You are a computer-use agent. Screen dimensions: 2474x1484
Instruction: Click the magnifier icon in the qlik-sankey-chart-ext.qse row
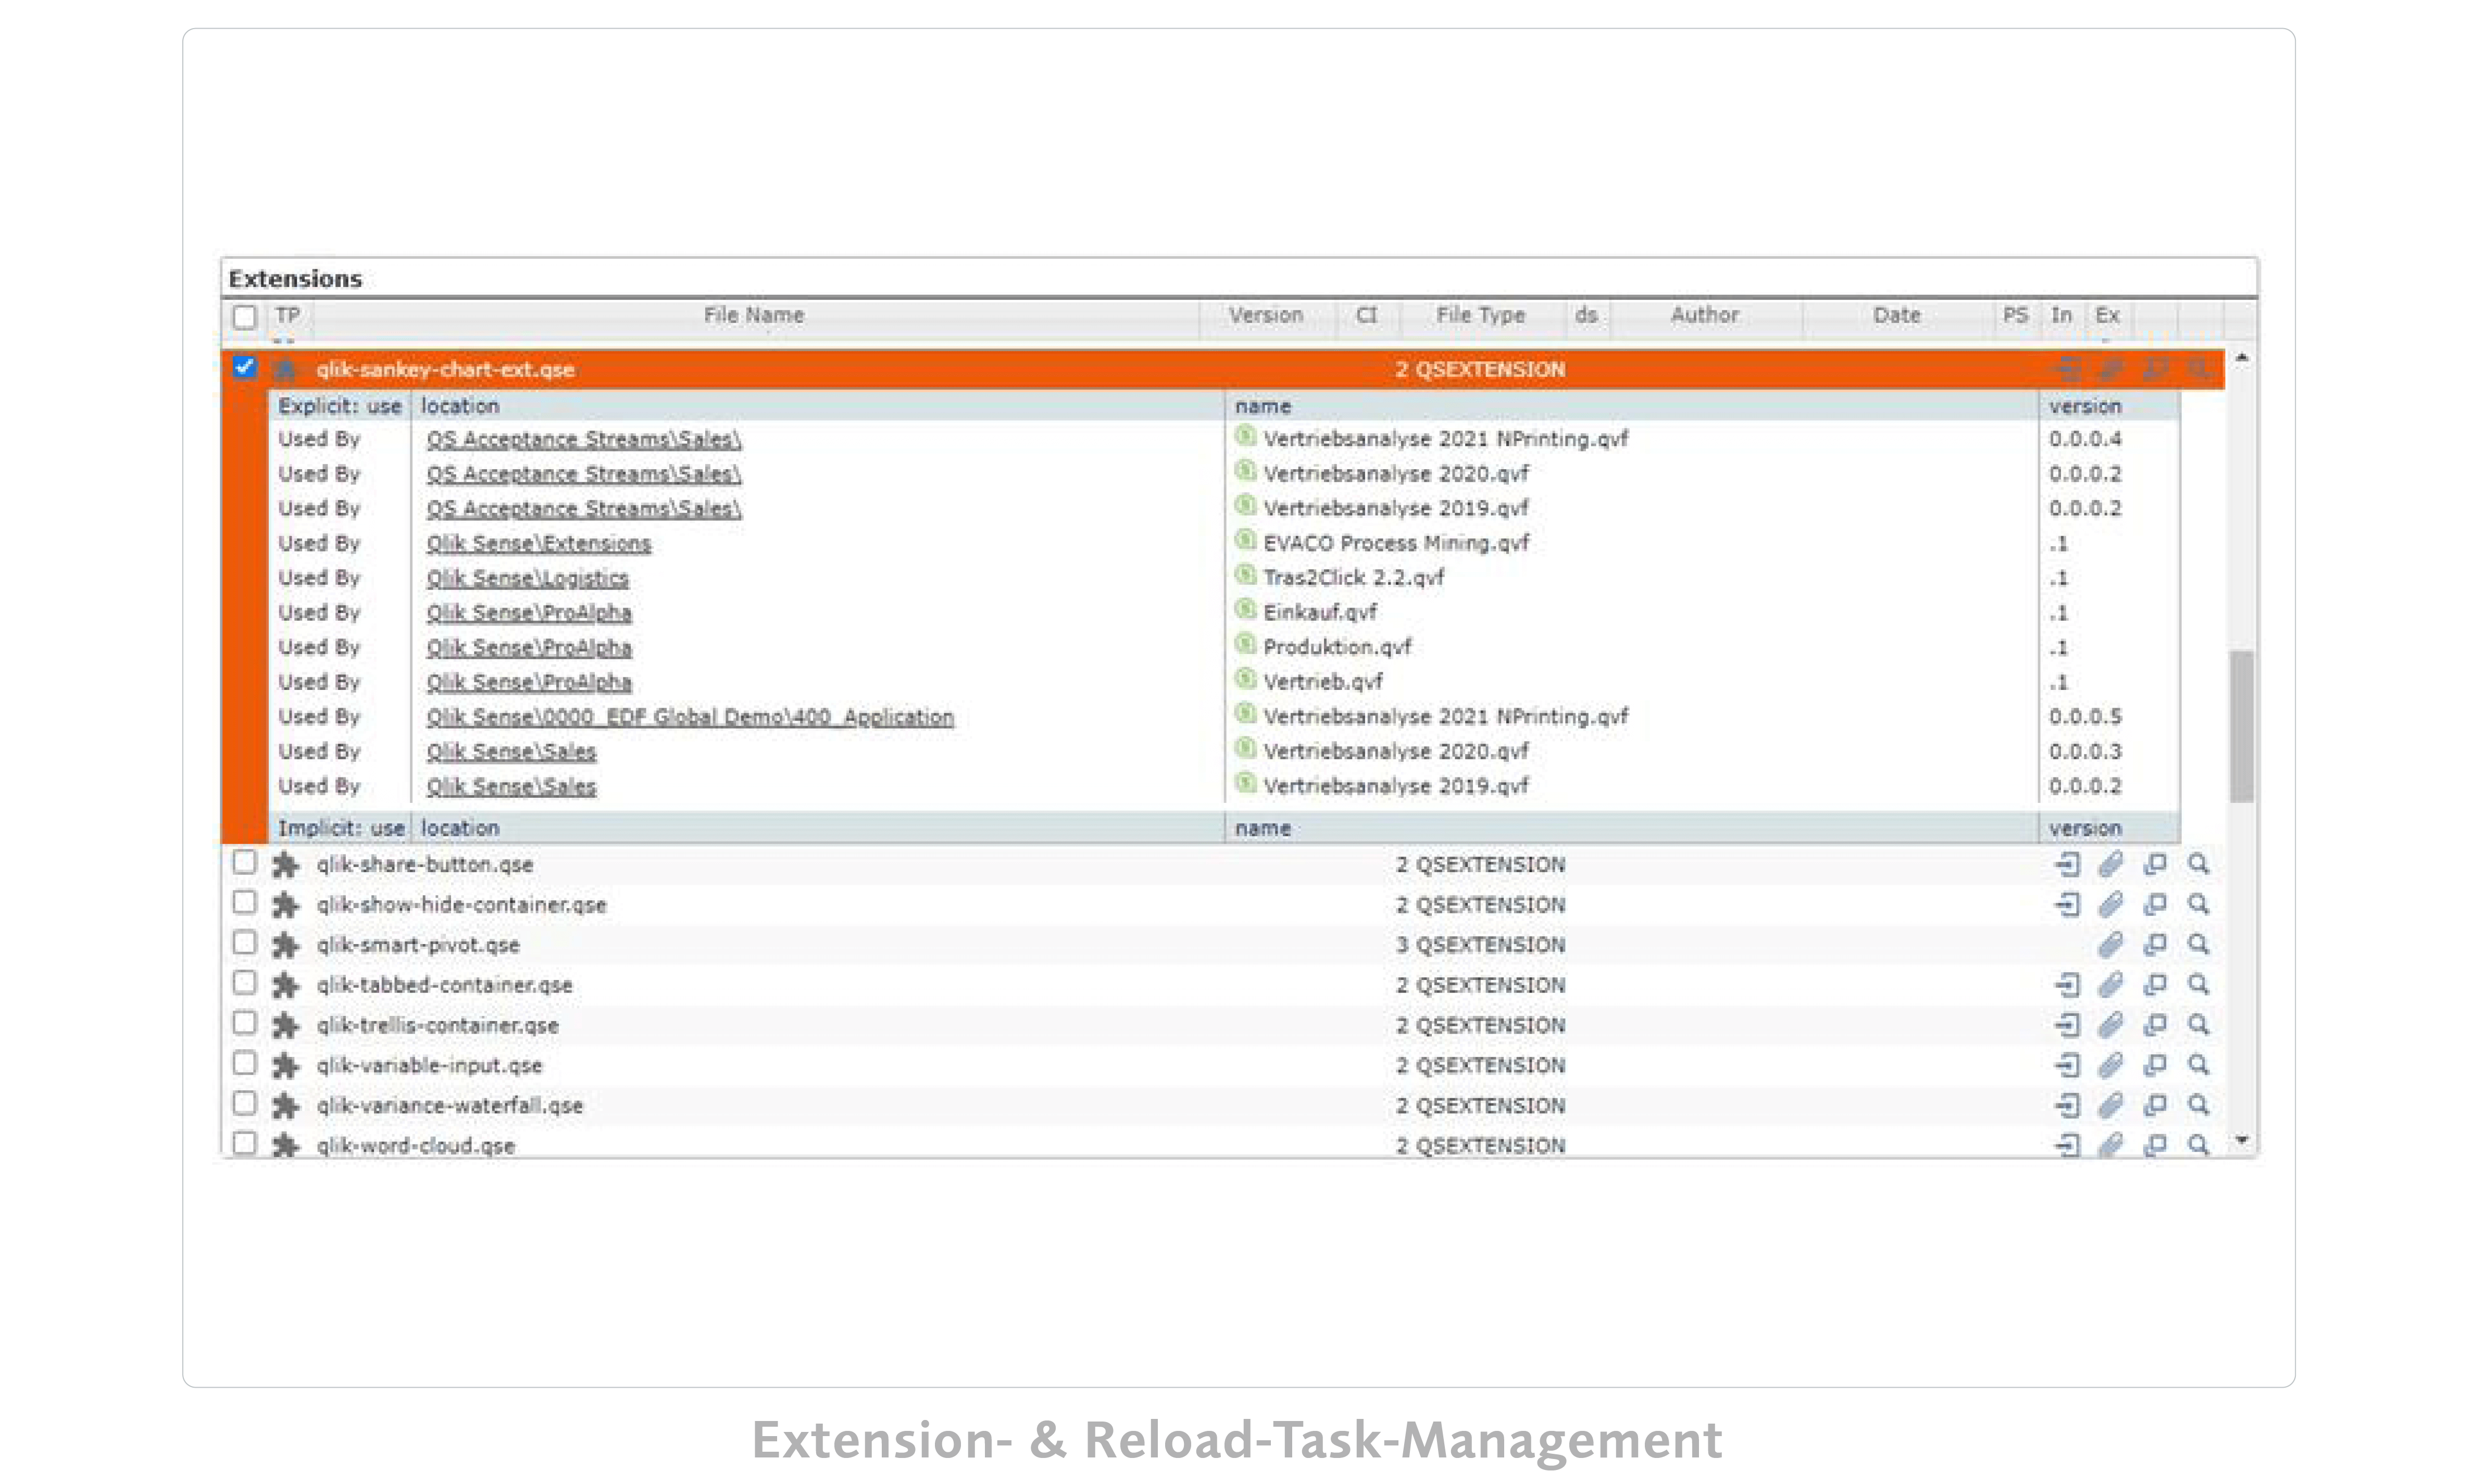[x=2198, y=369]
